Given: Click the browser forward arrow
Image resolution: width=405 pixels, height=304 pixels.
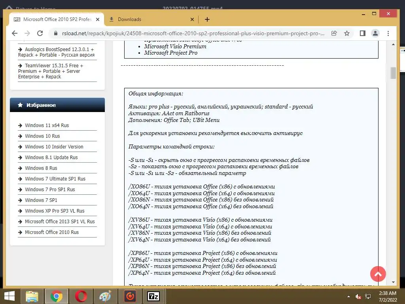Looking at the screenshot, I should click(27, 33).
